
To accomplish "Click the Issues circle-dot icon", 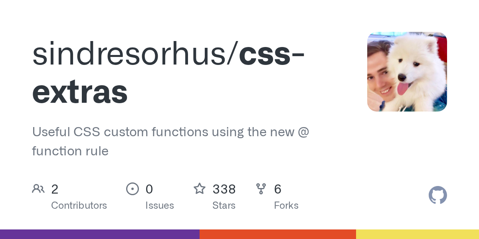I will click(133, 189).
